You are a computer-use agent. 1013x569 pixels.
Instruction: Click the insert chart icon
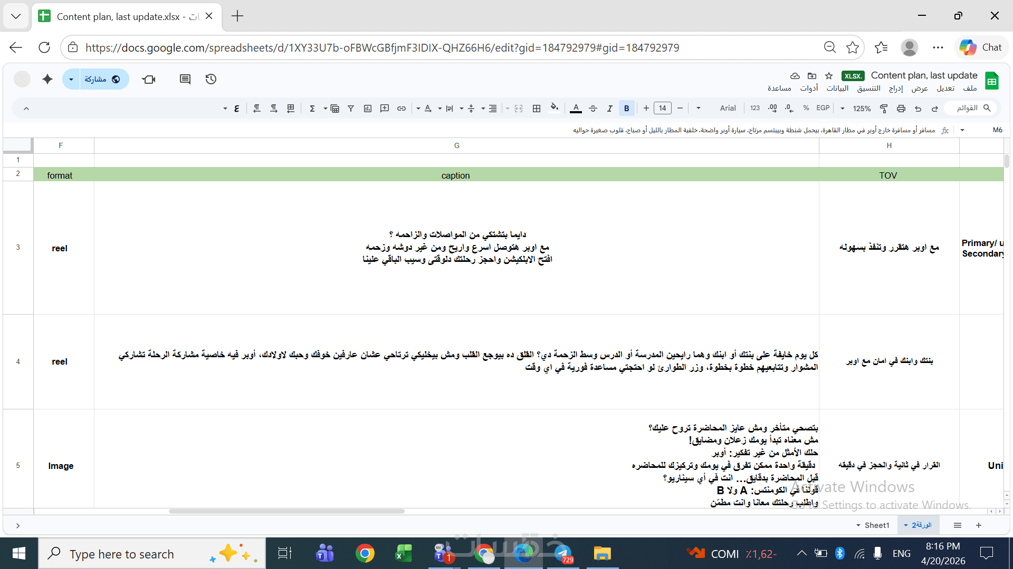click(368, 109)
